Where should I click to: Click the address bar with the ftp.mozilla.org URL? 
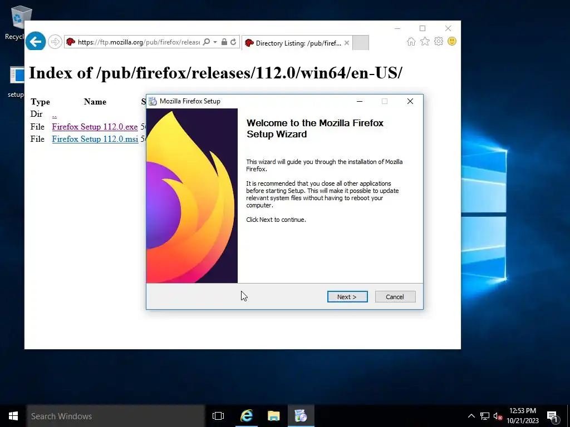138,42
